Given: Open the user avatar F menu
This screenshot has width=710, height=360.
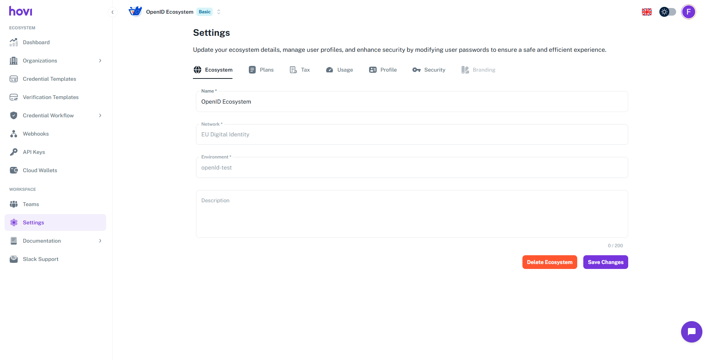Looking at the screenshot, I should point(688,12).
